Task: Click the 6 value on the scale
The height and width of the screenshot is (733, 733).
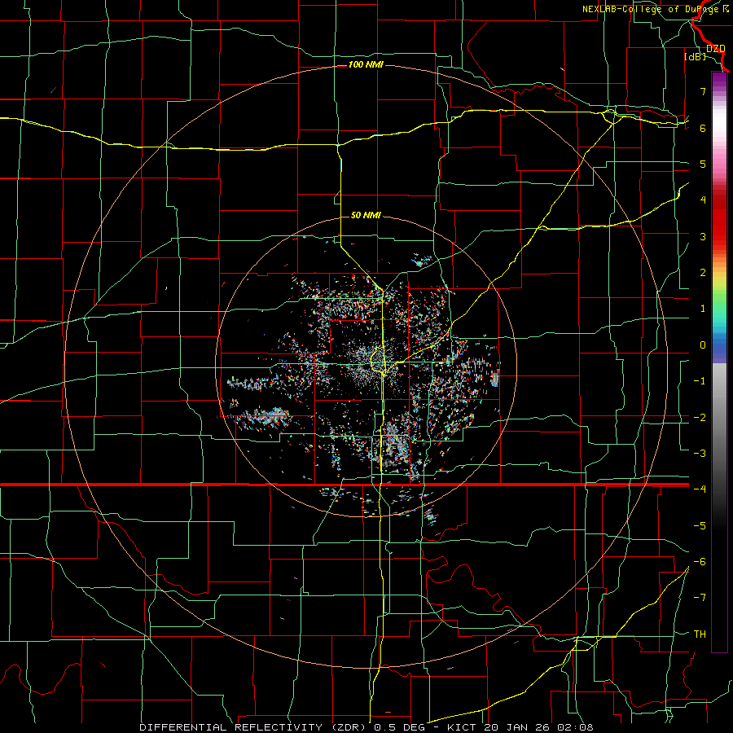Action: (703, 128)
